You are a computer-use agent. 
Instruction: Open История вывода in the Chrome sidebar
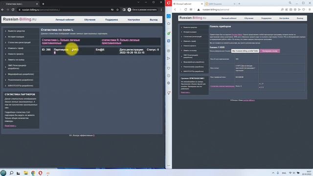click(x=16, y=37)
